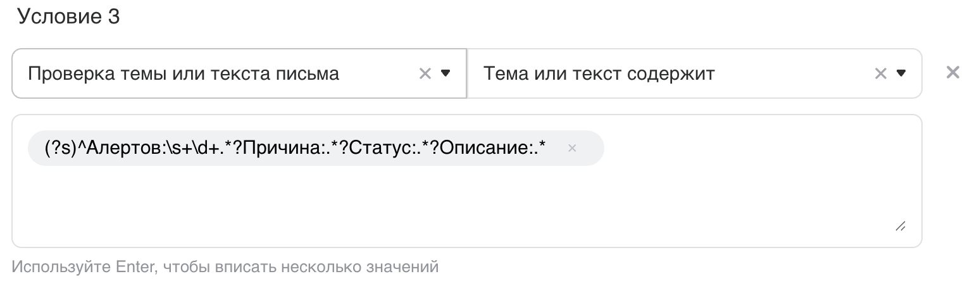Click the gray x beside the left dropdown's arrow

coord(425,74)
